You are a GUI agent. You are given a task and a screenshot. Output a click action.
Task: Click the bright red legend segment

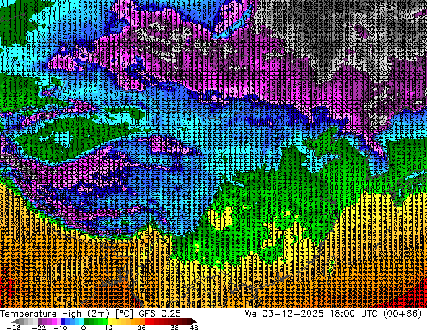147,321
